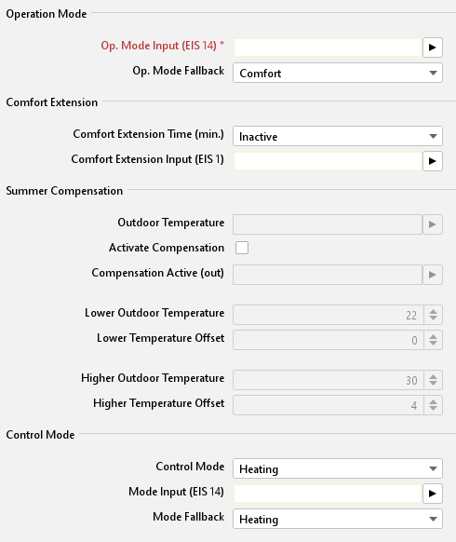Click arrow button beside Outdoor Temperature field
Screen dimensions: 456x542
coord(432,224)
